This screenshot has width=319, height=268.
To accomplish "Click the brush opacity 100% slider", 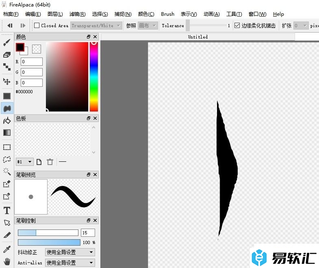I will tap(49, 242).
